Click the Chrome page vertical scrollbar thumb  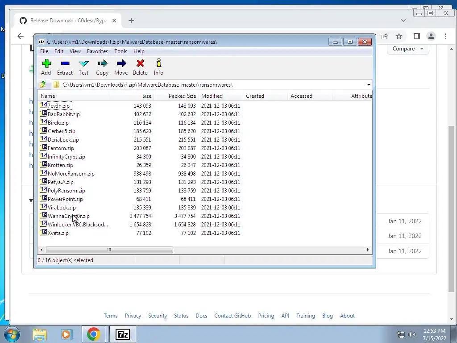point(451,209)
